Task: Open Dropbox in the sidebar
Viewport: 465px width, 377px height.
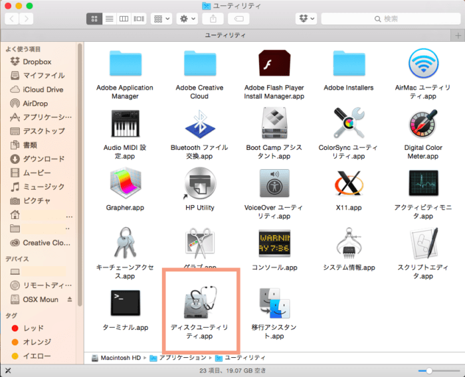Action: 37,62
